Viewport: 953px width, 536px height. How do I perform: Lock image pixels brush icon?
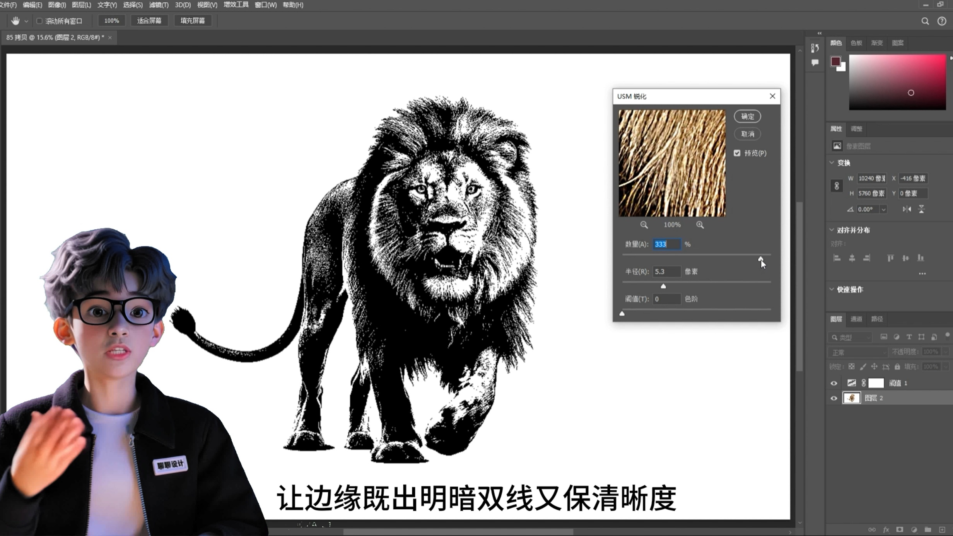[x=863, y=366]
